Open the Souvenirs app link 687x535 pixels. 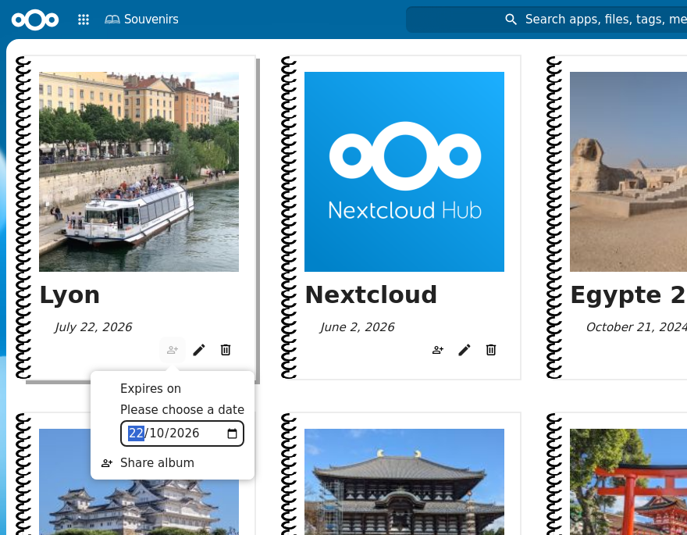(141, 20)
